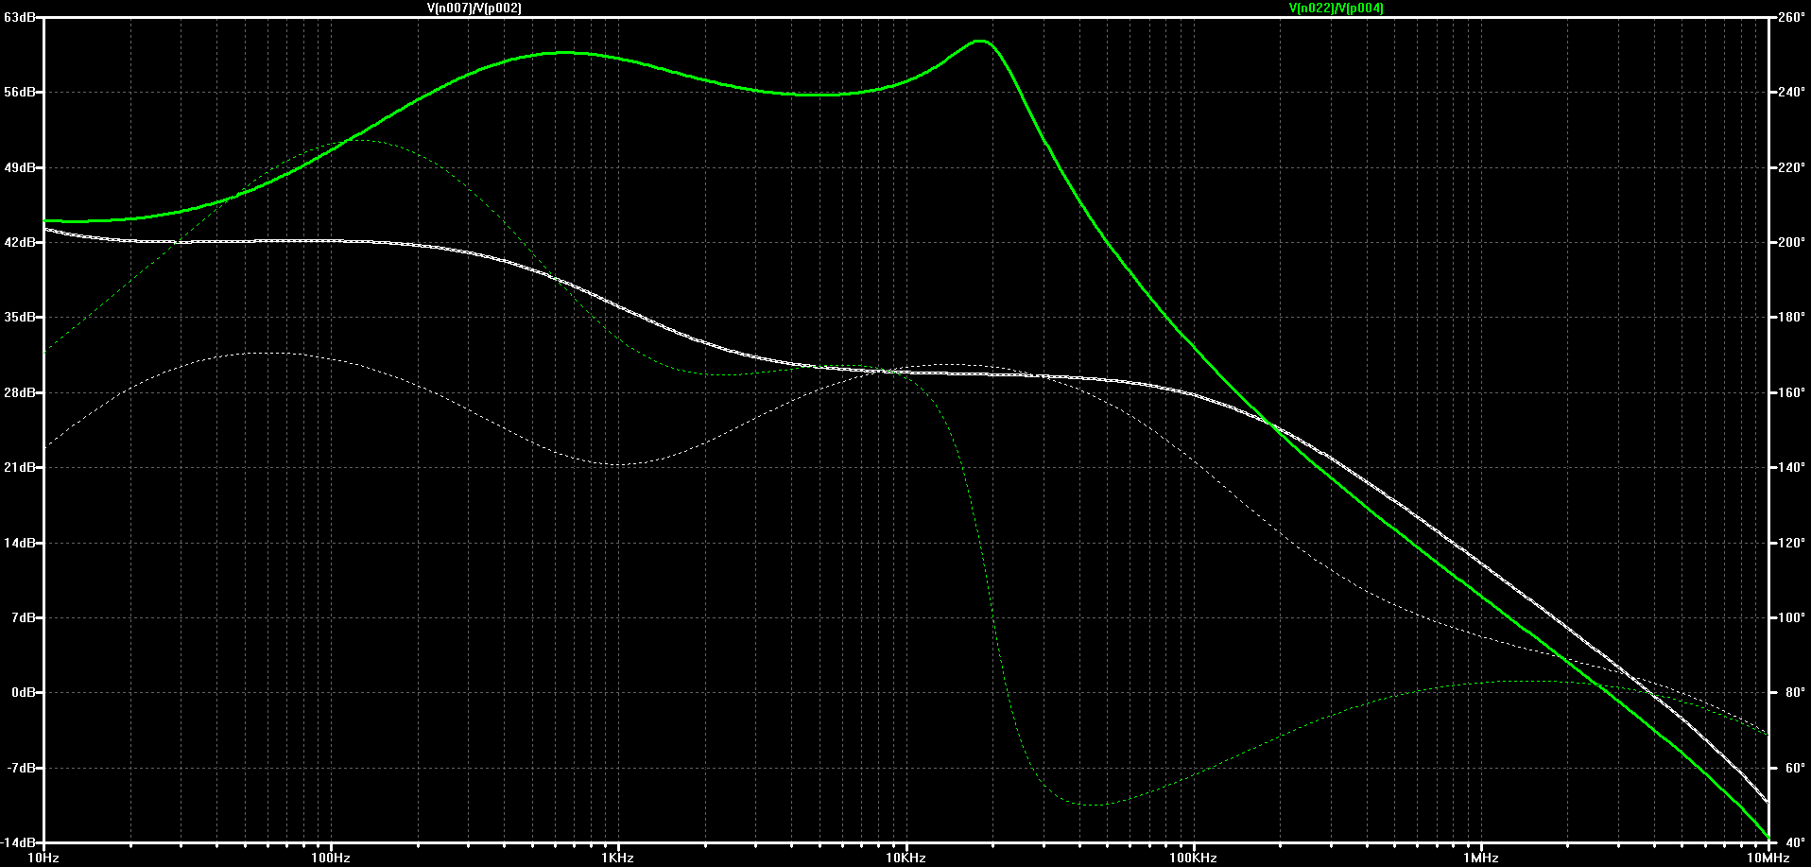Click the 100° phase axis label

point(1791,617)
